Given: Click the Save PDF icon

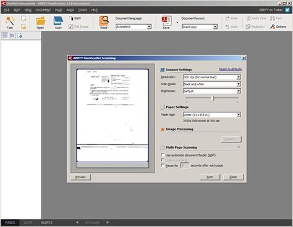Looking at the screenshot, I should tap(166, 21).
